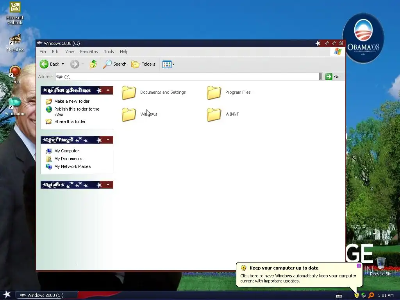
Task: Click Publish this folder to the Web
Action: 73,111
